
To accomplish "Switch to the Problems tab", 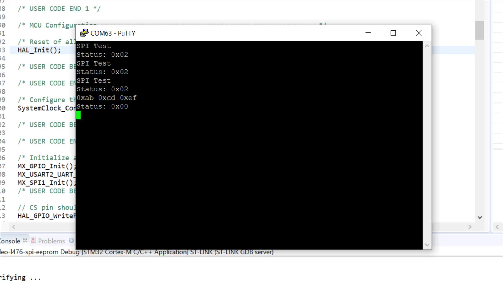I will pyautogui.click(x=51, y=241).
